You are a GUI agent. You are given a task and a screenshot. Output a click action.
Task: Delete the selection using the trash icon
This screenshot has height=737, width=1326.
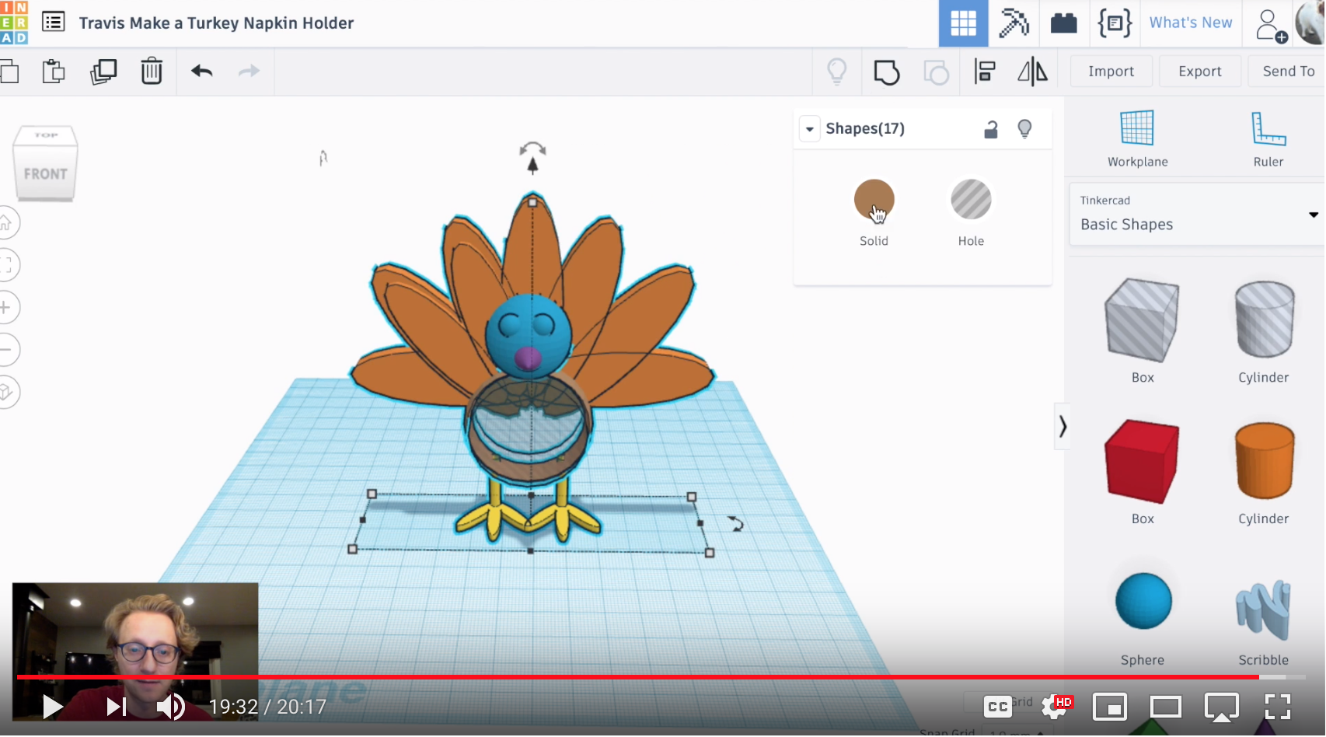[152, 71]
